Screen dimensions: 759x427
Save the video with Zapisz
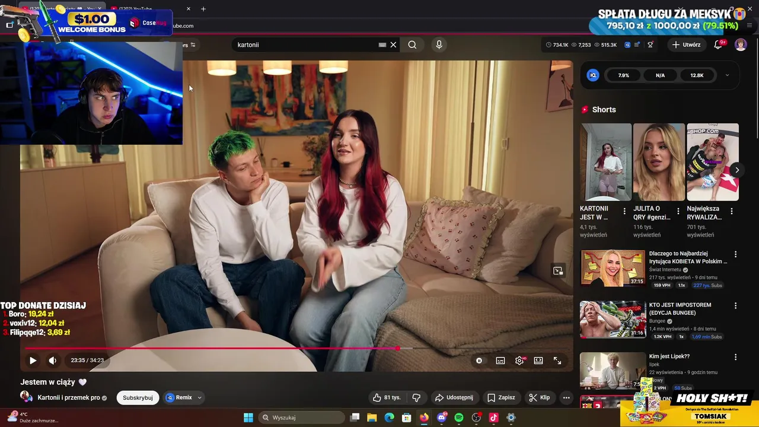click(501, 397)
